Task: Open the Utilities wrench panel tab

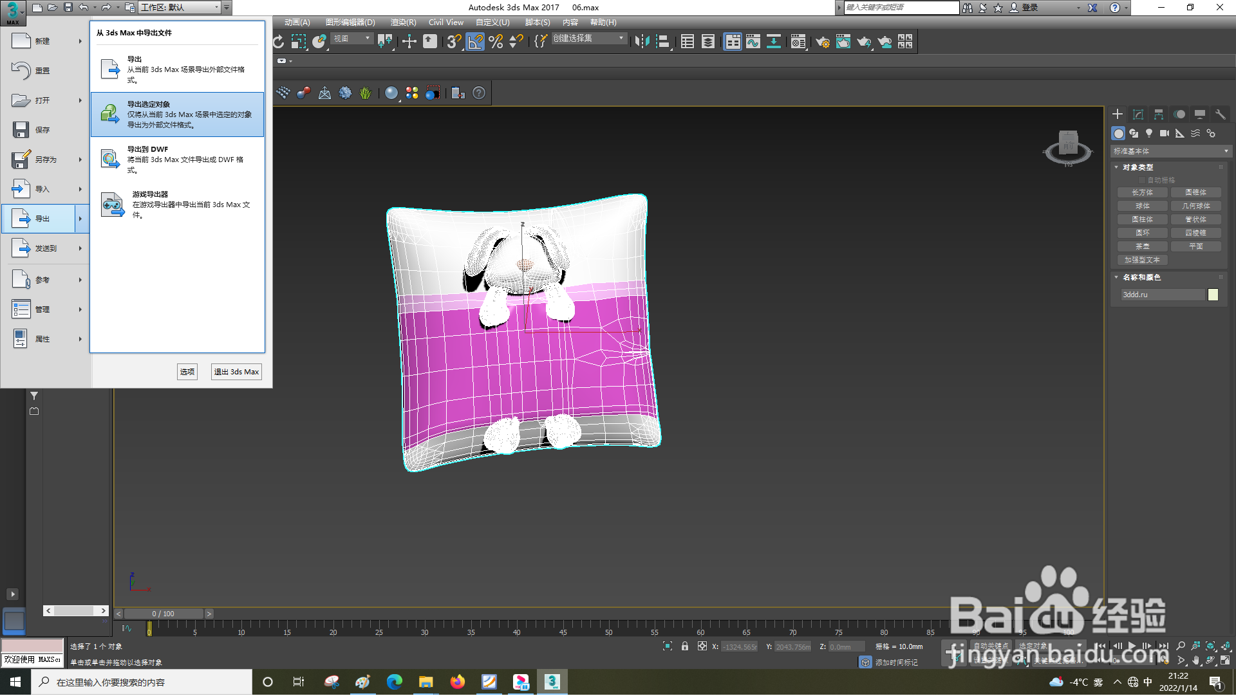Action: pyautogui.click(x=1220, y=114)
